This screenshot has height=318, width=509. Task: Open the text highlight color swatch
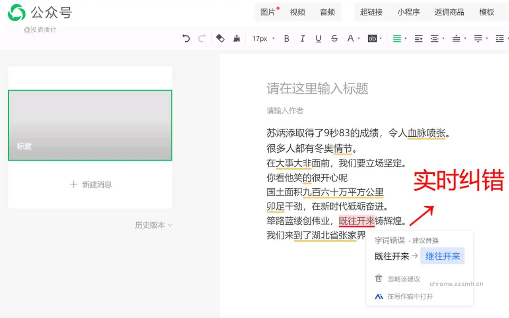coord(372,39)
